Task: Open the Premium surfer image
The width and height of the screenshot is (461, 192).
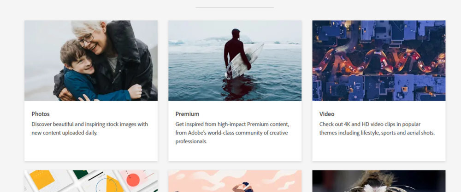Action: (235, 61)
